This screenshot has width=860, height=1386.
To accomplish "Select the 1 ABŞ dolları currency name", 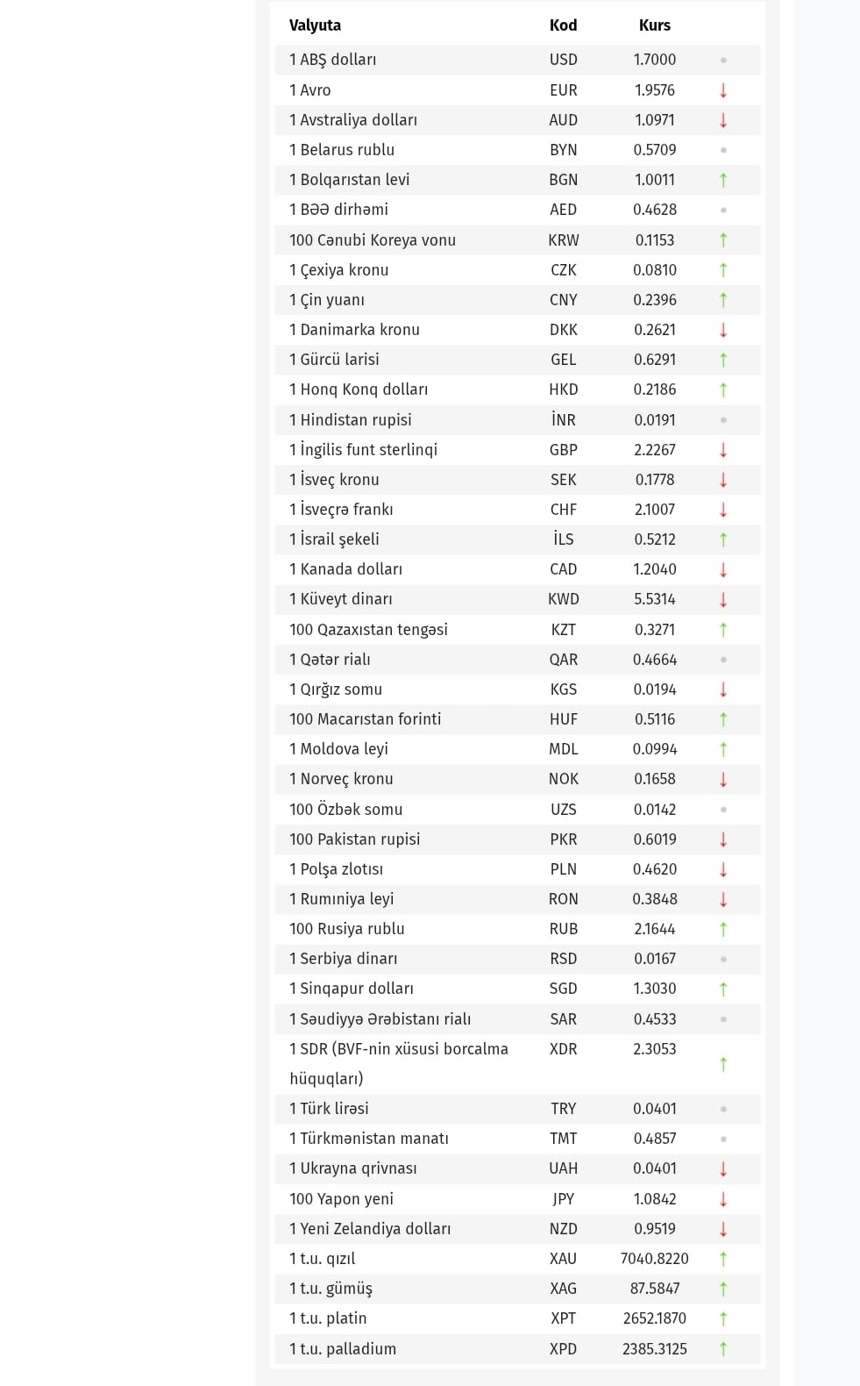I will pyautogui.click(x=332, y=60).
